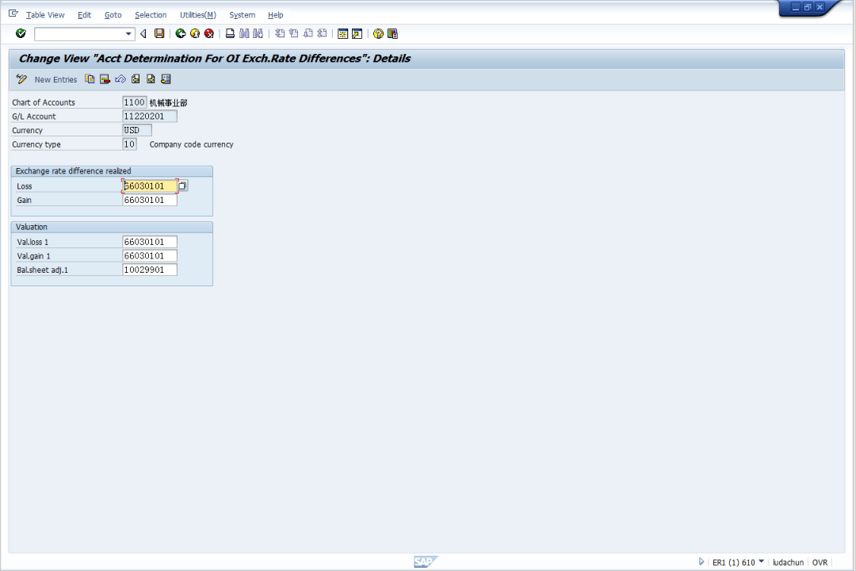Open the ER1 system info dropdown in status bar
The height and width of the screenshot is (571, 856).
[761, 561]
